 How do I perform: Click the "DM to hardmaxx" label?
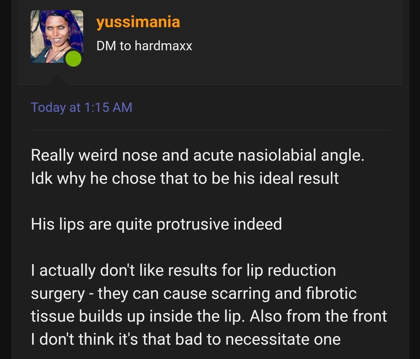144,46
